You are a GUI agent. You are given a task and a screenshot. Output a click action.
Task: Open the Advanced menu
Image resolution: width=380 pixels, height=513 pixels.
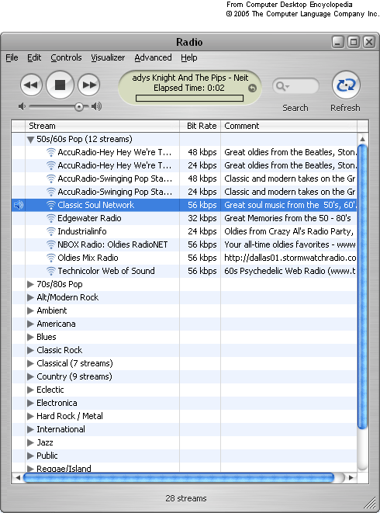pos(153,57)
